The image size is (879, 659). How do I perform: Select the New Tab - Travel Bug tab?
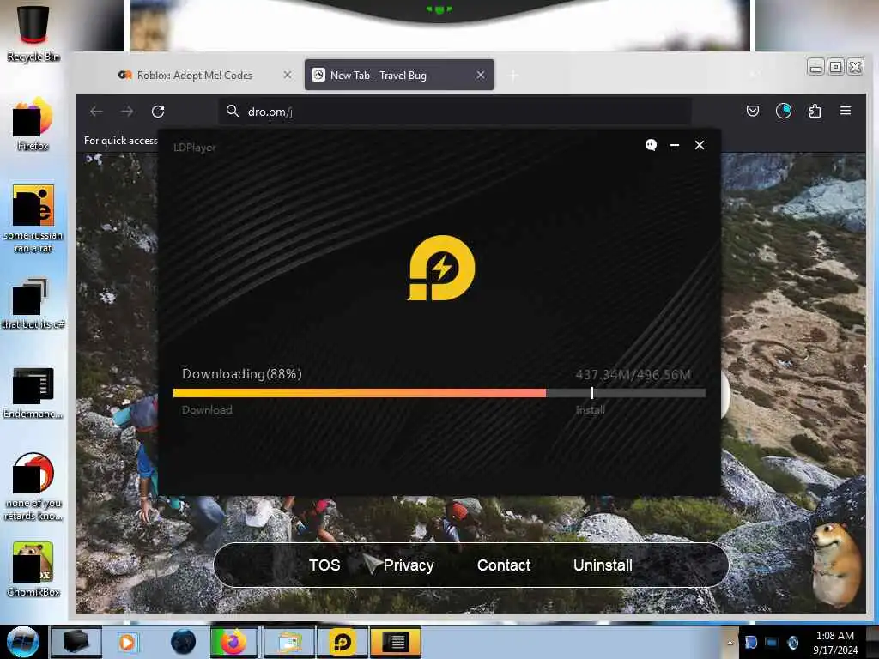[x=399, y=76]
